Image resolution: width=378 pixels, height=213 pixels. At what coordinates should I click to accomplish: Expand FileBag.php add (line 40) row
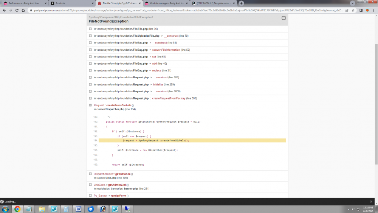pos(90,64)
